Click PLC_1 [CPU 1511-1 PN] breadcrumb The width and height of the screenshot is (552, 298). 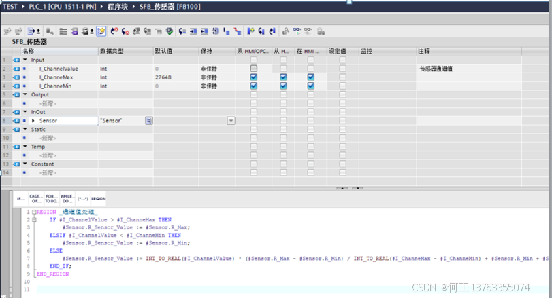63,7
